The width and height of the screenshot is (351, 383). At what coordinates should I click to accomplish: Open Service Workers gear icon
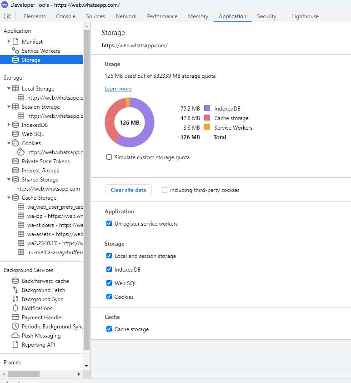tap(15, 50)
